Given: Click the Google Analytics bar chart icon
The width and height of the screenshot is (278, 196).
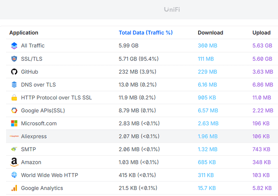Looking at the screenshot, I should 14,188.
